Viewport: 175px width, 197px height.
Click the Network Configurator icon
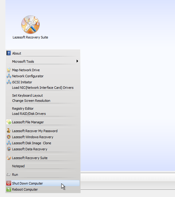tap(9, 76)
